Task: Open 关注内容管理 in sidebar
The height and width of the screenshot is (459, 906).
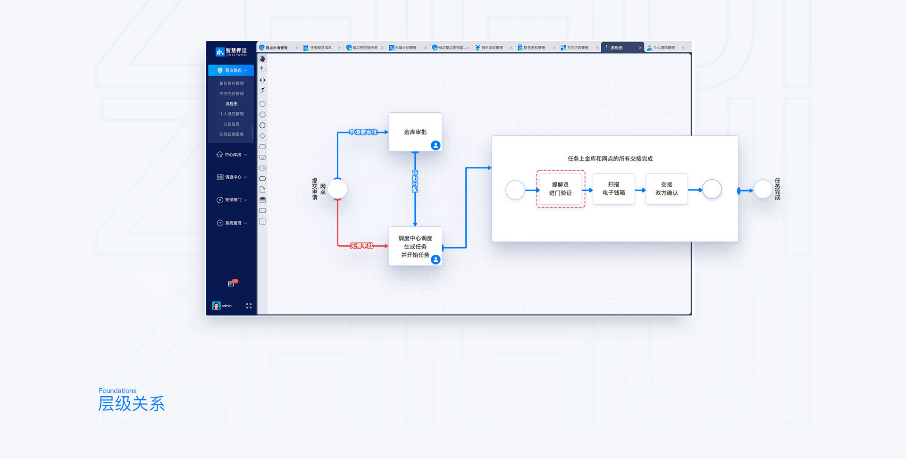Action: pos(231,94)
